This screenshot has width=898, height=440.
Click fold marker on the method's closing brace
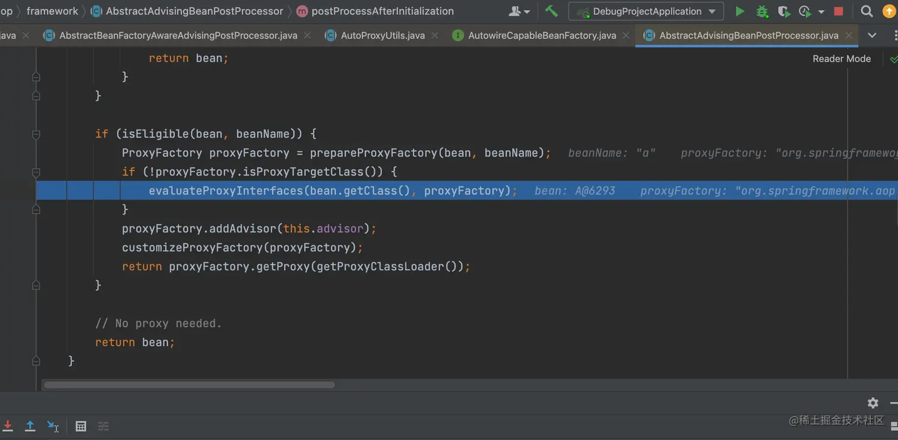coord(36,360)
